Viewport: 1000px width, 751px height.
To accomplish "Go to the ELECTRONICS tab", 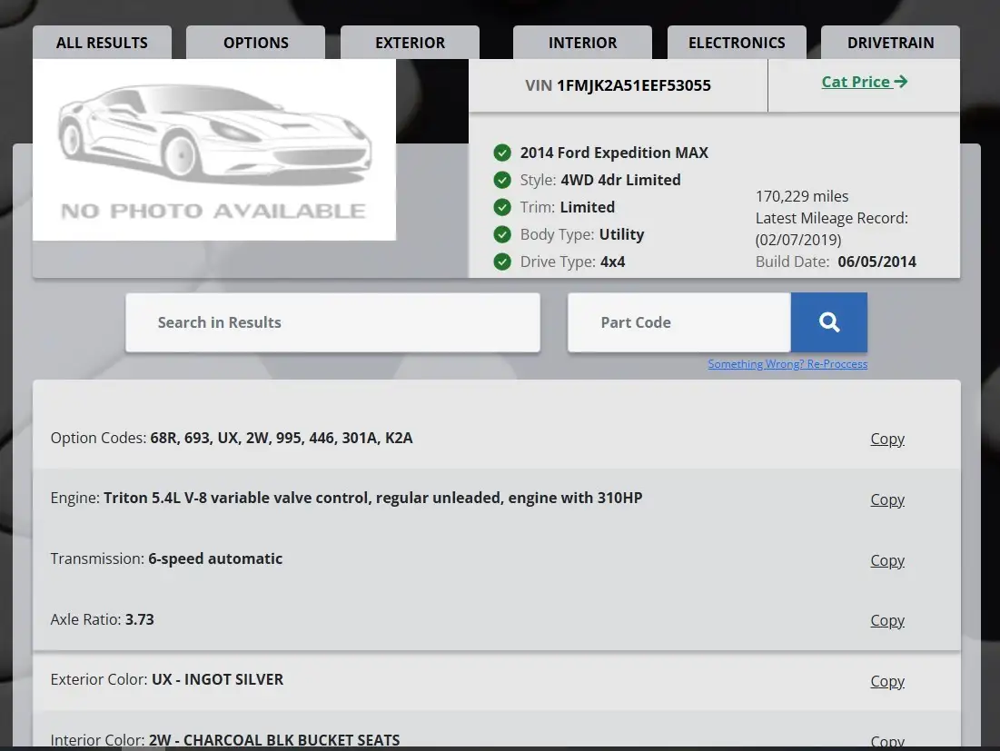I will pyautogui.click(x=737, y=43).
